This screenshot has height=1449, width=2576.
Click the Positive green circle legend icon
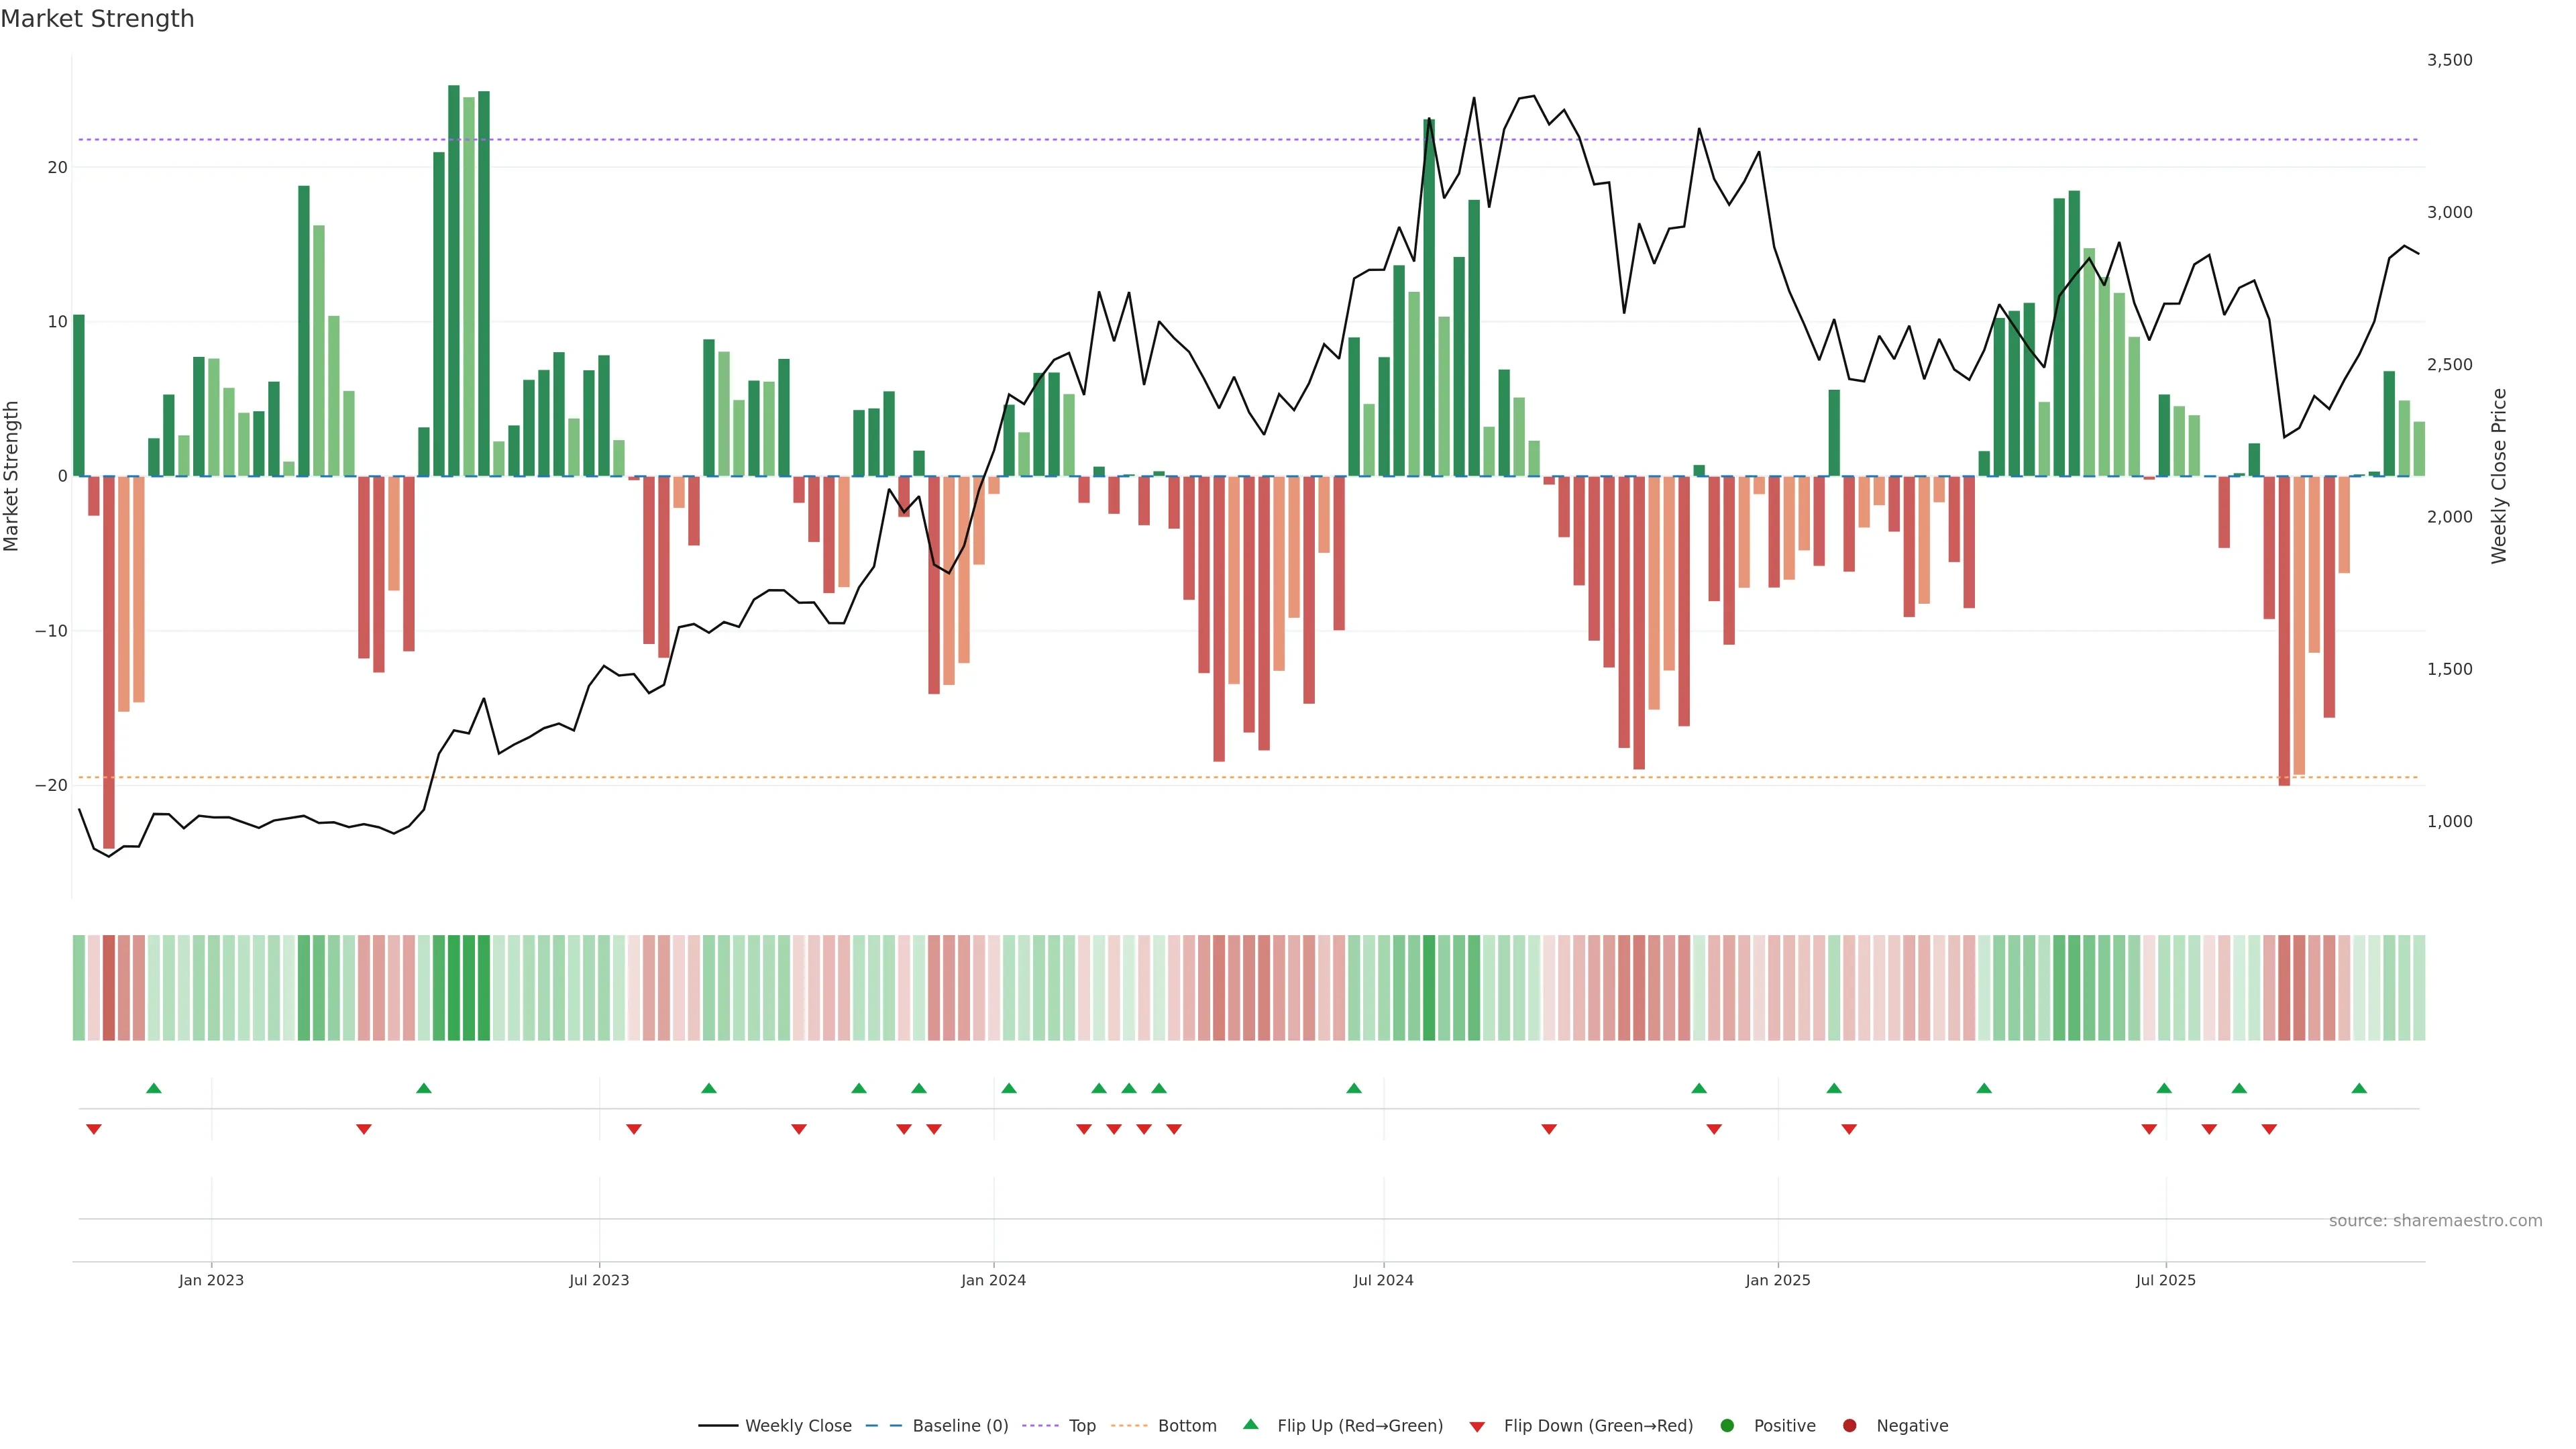pyautogui.click(x=1727, y=1426)
